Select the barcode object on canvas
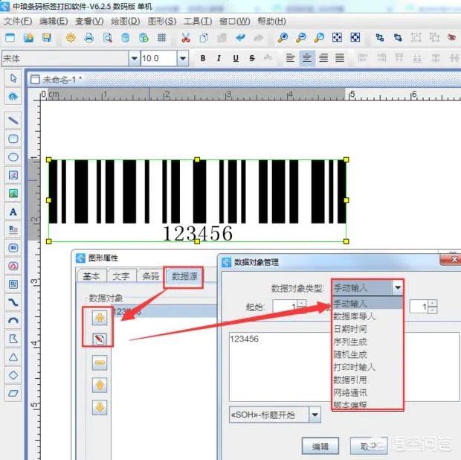This screenshot has height=460, width=461. tap(197, 200)
